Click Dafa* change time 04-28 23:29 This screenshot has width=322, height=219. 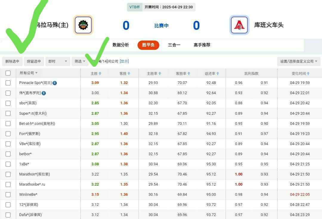tap(300, 215)
